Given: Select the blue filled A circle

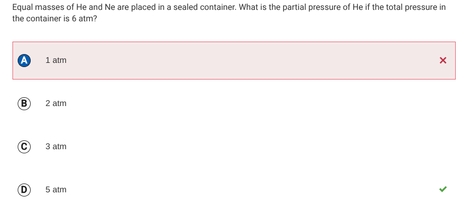Looking at the screenshot, I should [24, 60].
